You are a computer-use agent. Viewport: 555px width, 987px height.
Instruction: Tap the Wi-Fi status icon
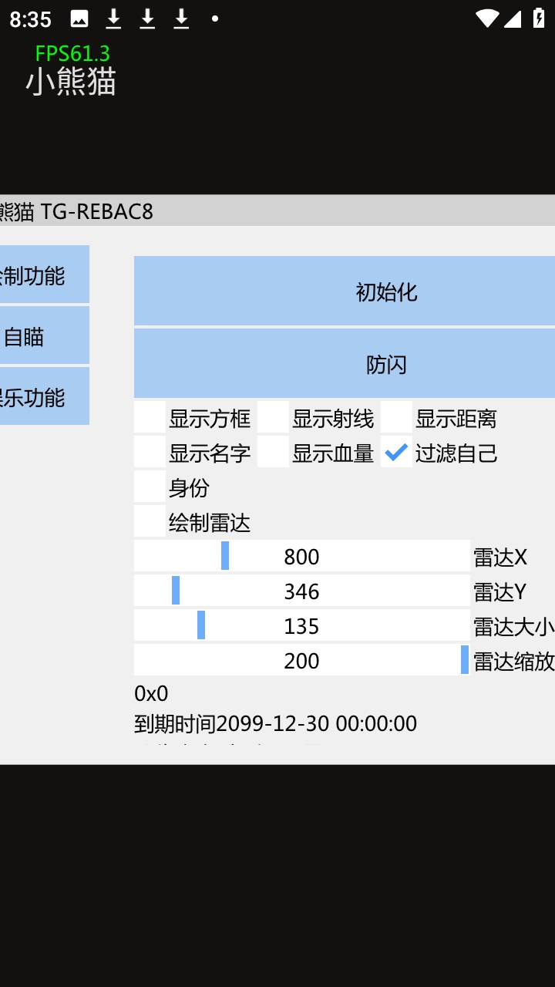[486, 19]
